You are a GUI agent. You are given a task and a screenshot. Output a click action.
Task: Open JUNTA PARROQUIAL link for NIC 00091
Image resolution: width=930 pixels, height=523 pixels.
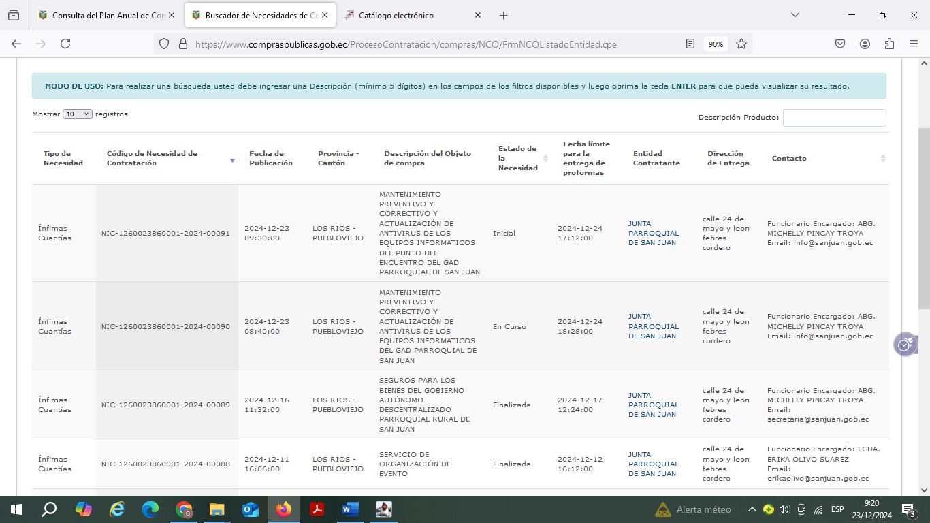pos(653,233)
